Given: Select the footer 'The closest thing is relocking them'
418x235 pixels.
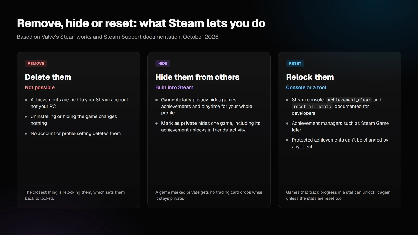Looking at the screenshot, I should pos(75,195).
